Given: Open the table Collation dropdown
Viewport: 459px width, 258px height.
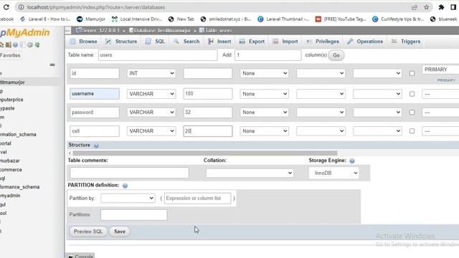Looking at the screenshot, I should point(250,173).
